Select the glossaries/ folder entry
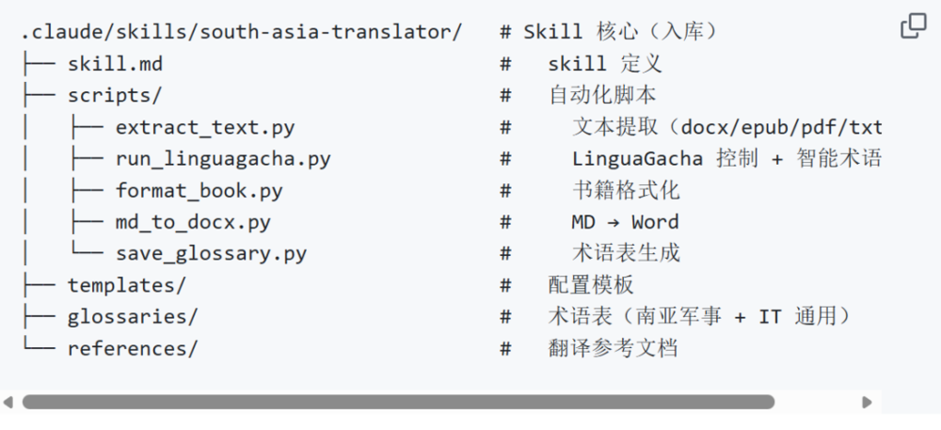This screenshot has width=941, height=430. (x=133, y=317)
